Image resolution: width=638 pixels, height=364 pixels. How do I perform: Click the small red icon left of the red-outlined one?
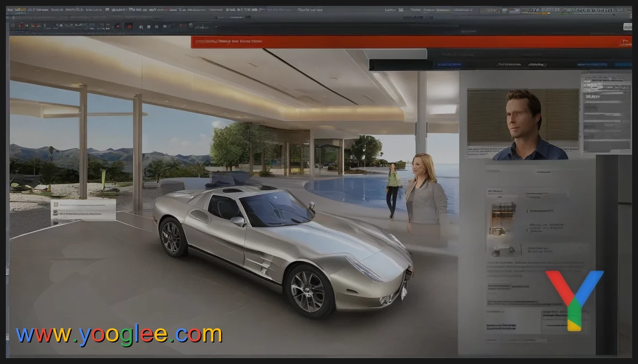tap(117, 26)
